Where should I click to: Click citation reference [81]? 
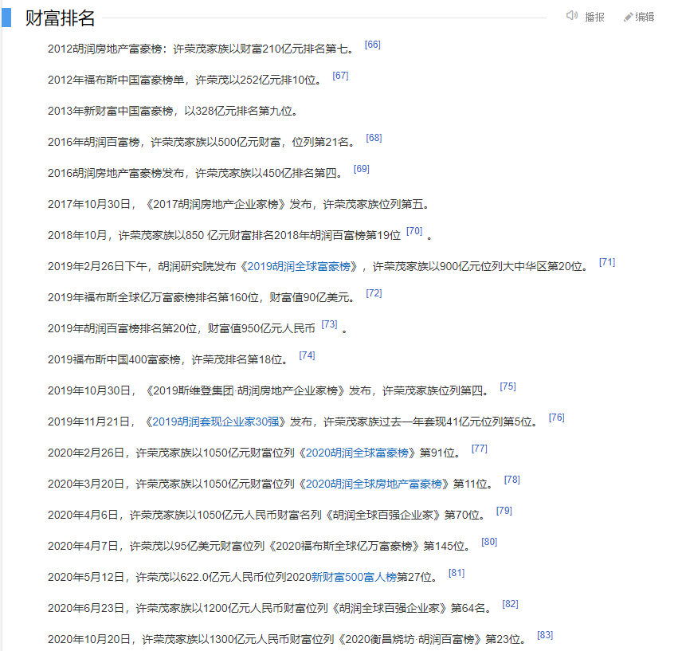tap(457, 574)
